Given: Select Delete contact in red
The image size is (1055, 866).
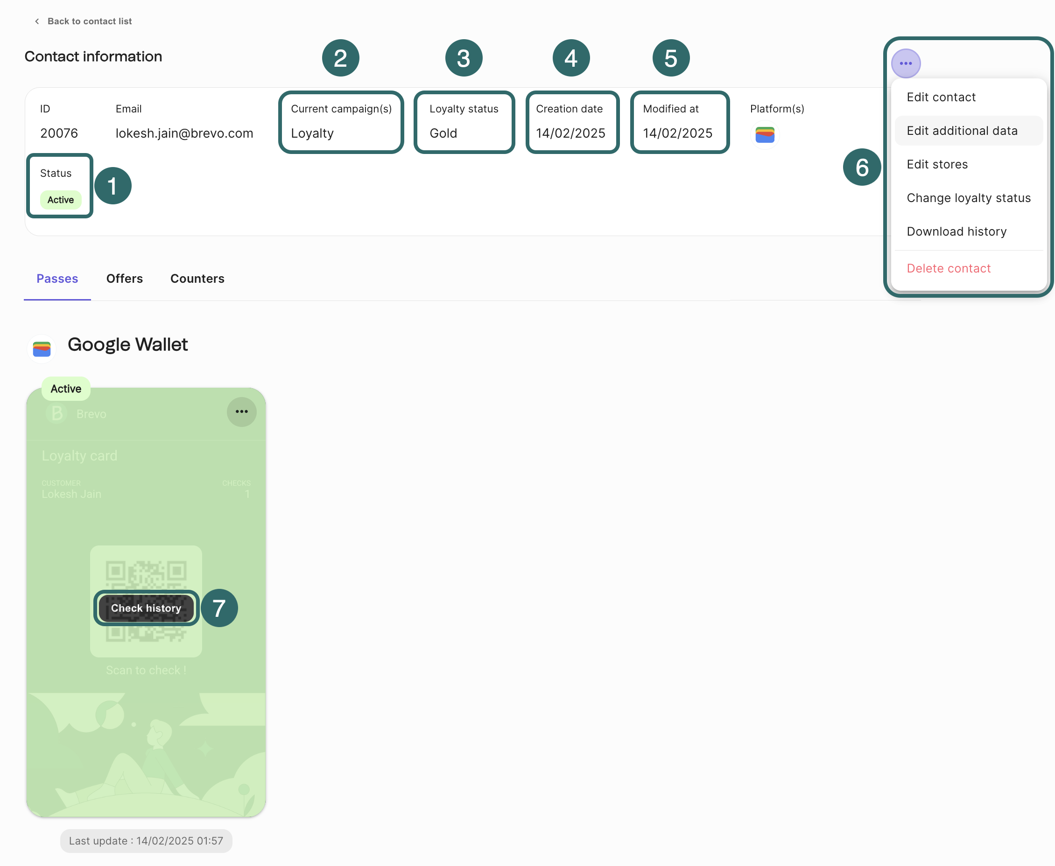Looking at the screenshot, I should 948,268.
